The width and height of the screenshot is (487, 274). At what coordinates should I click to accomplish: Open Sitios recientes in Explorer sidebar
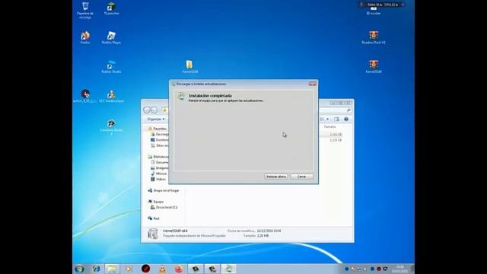[x=160, y=145]
